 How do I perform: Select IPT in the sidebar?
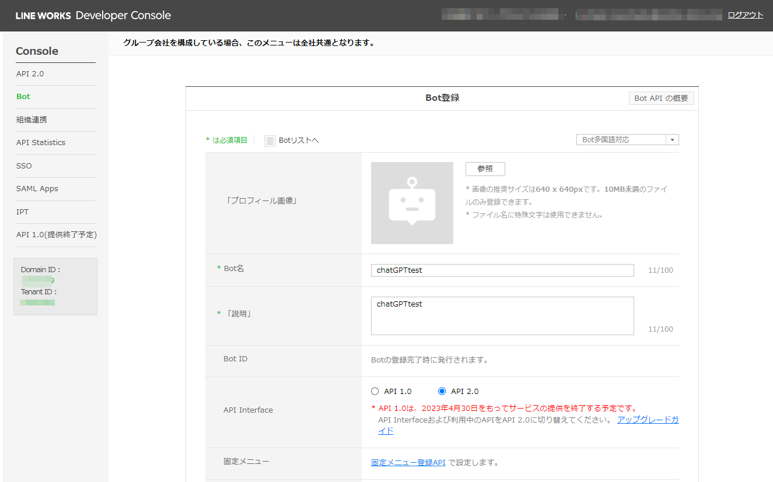[x=22, y=212]
